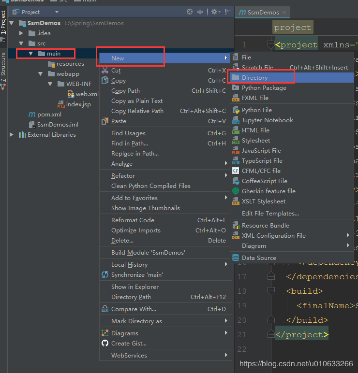Choose Directory from the New submenu
The image size is (358, 373).
292,78
